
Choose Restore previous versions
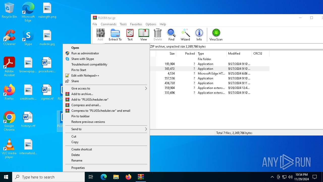click(x=106, y=122)
